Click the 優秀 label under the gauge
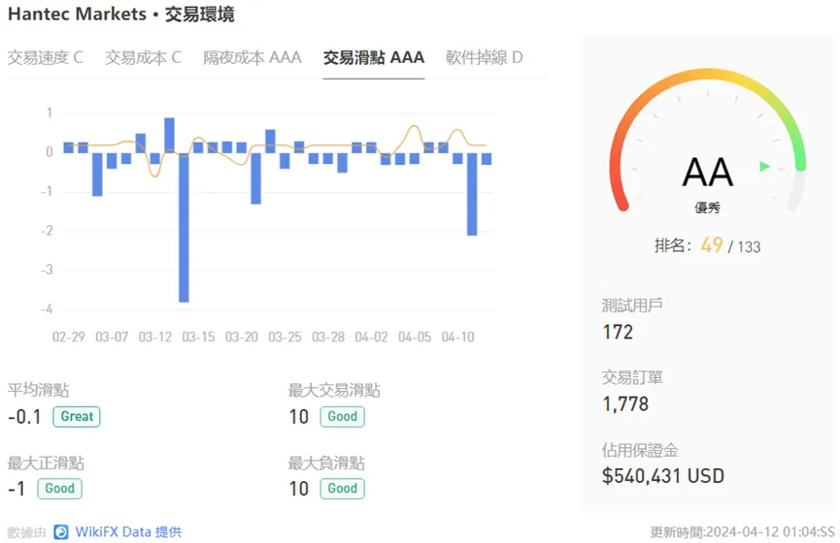The height and width of the screenshot is (543, 840). click(707, 208)
